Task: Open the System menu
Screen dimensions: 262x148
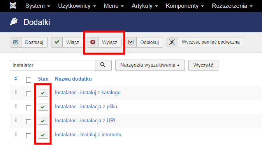Action: [38, 6]
